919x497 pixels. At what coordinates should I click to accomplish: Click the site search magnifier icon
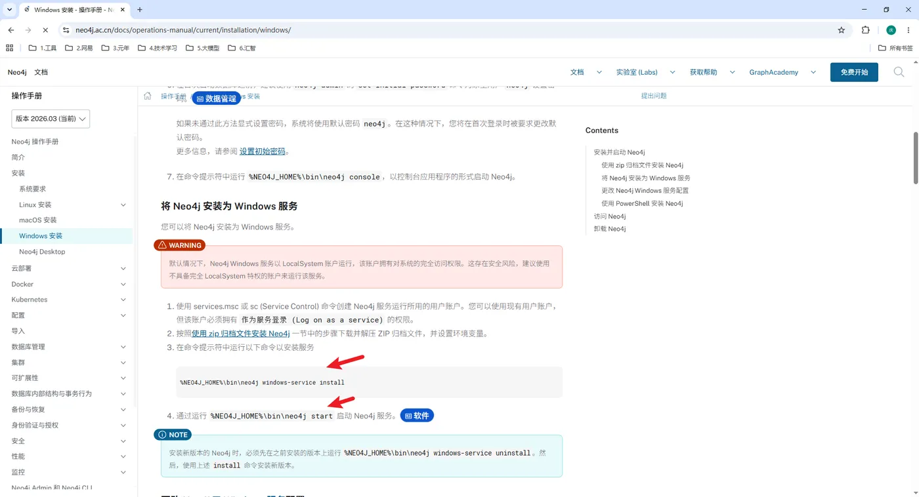(899, 72)
